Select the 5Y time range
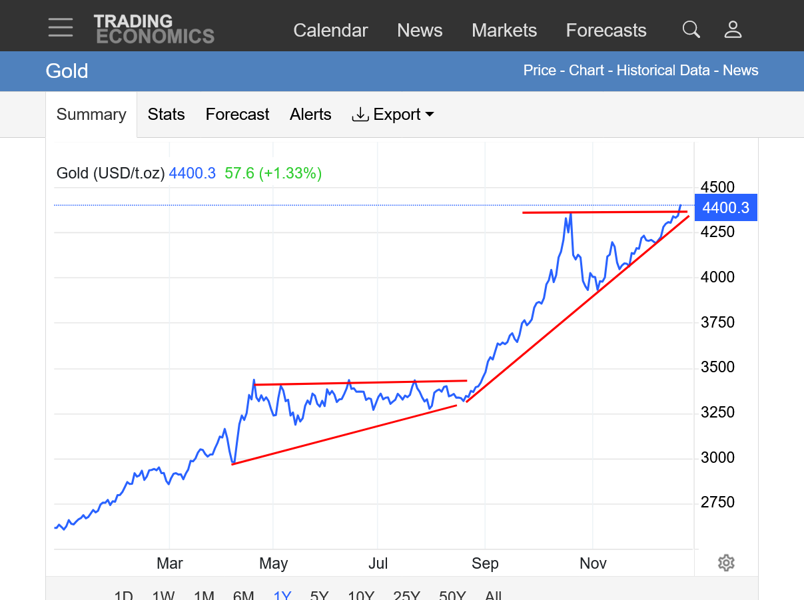Image resolution: width=804 pixels, height=600 pixels. 319,595
